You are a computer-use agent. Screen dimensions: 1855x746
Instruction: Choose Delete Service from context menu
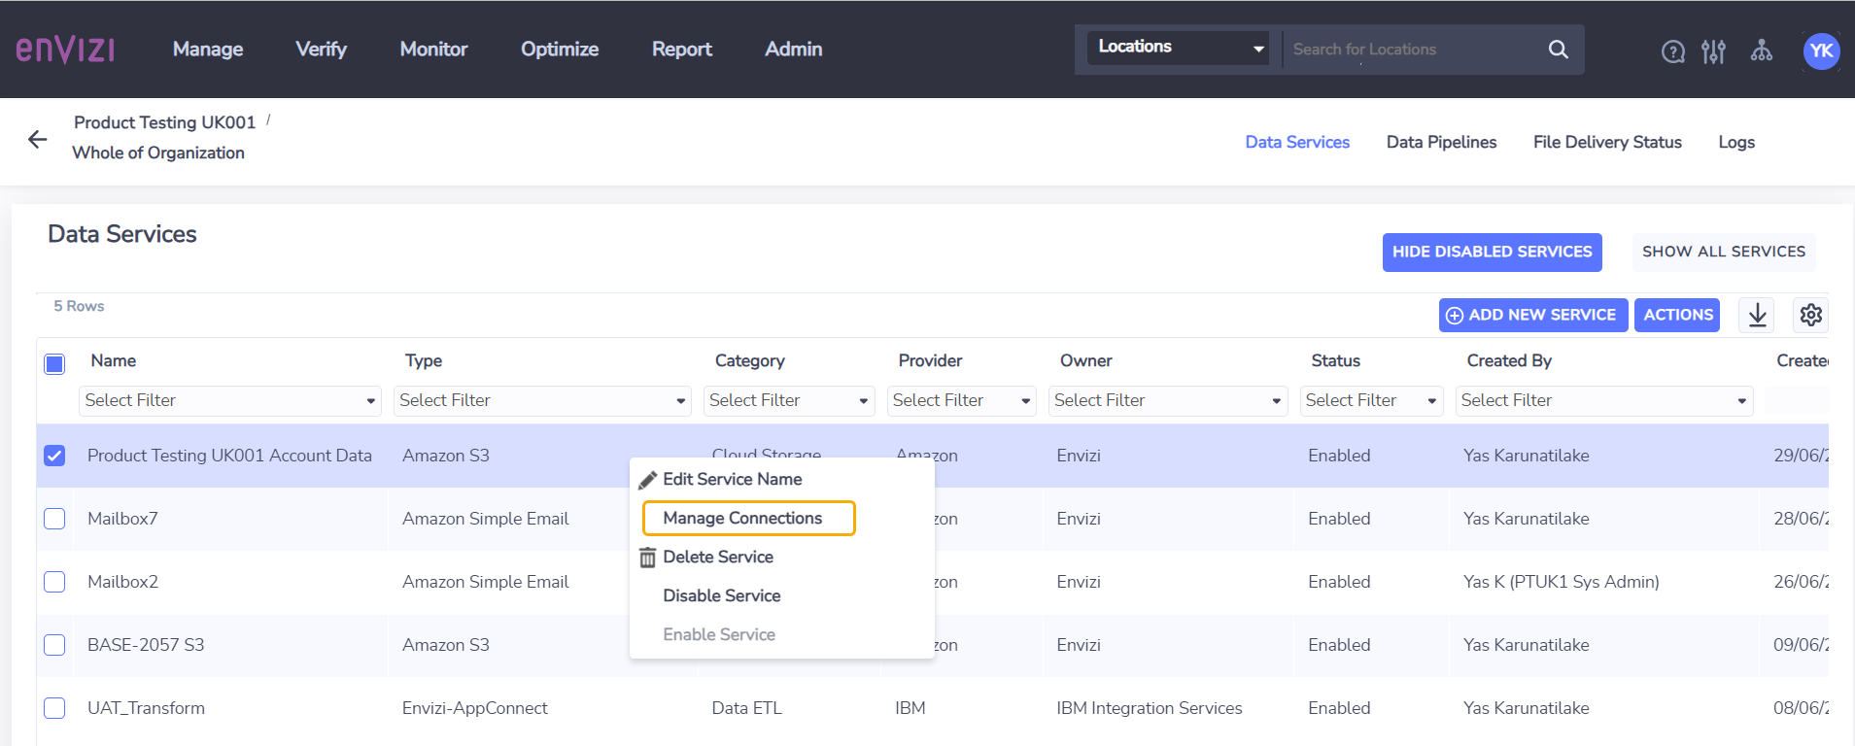[718, 557]
